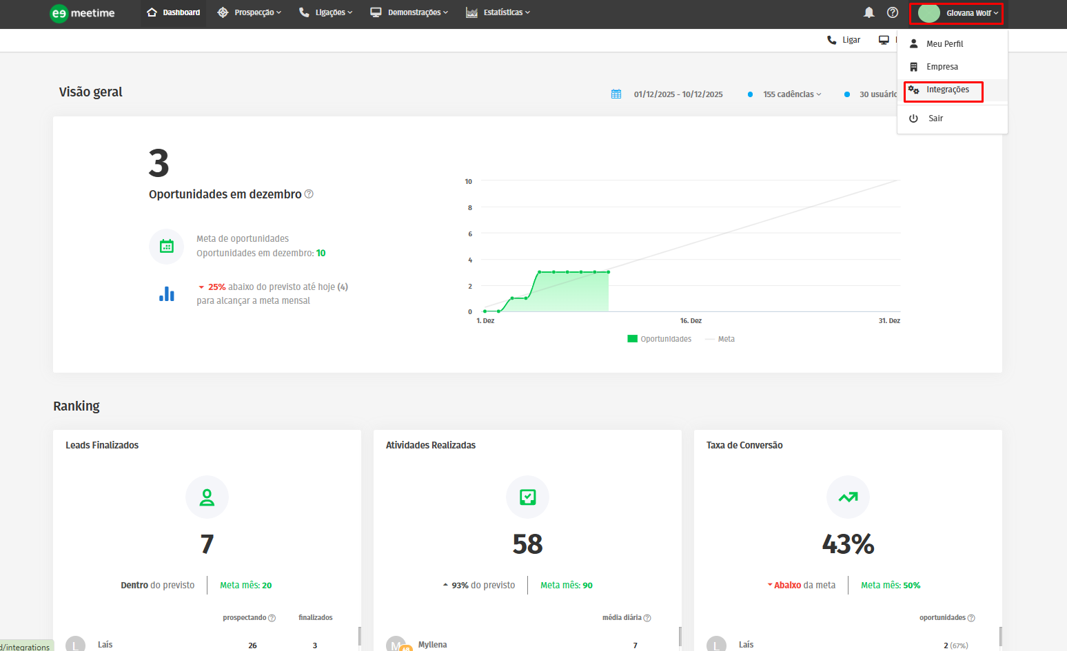Click the 01/12/2025 - 10/12/2025 date range

coord(678,94)
